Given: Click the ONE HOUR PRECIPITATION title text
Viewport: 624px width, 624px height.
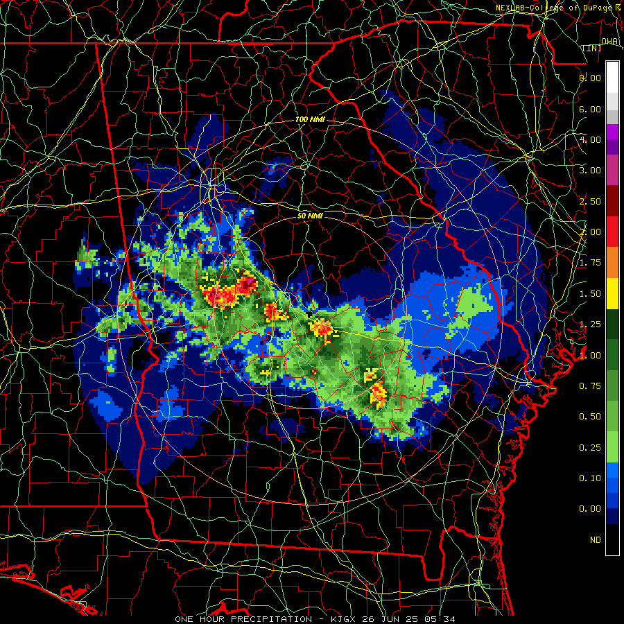Looking at the screenshot, I should [x=243, y=619].
